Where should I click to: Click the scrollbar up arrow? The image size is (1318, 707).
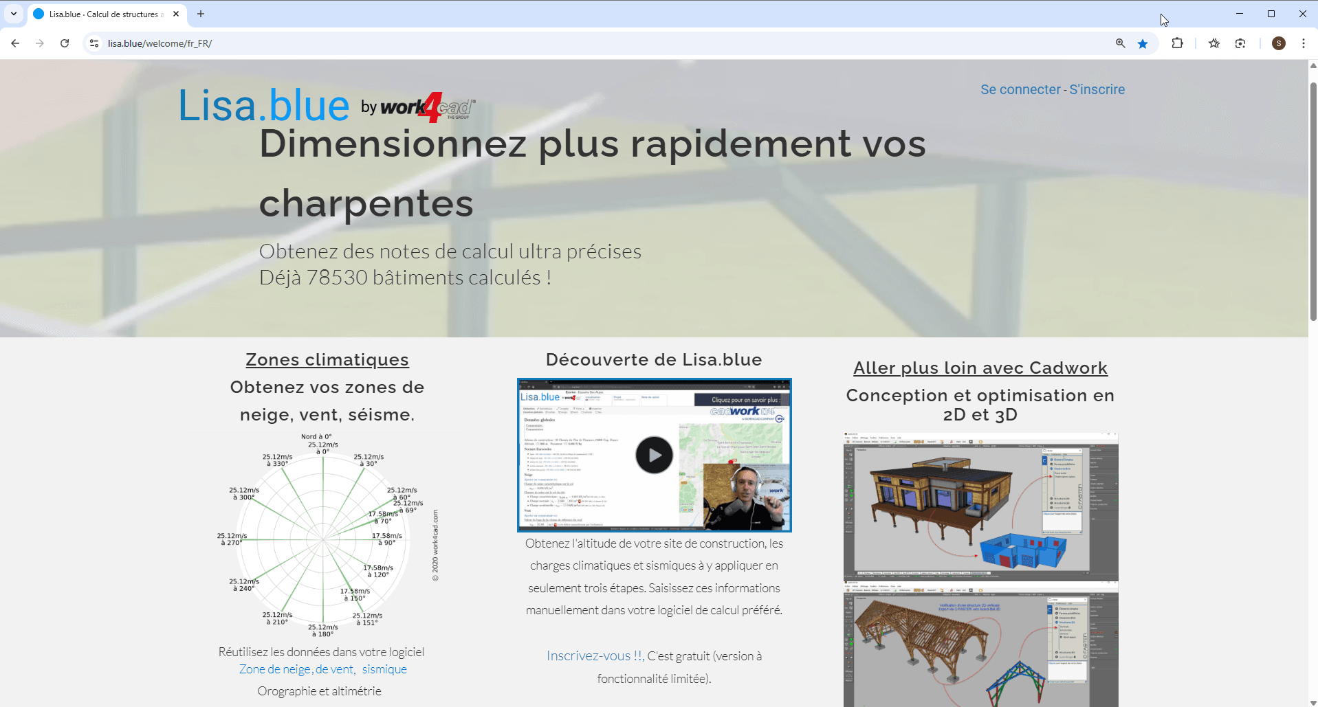(1312, 65)
